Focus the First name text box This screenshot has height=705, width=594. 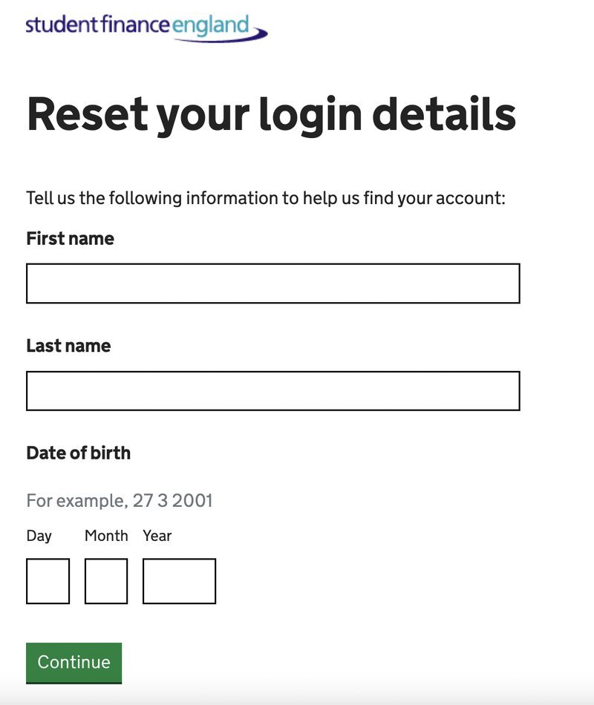pos(273,283)
